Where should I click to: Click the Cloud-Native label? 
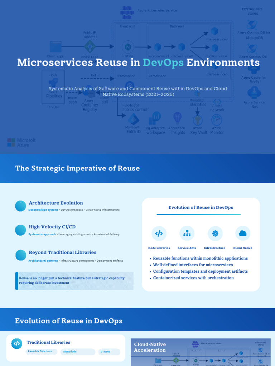pos(243,248)
